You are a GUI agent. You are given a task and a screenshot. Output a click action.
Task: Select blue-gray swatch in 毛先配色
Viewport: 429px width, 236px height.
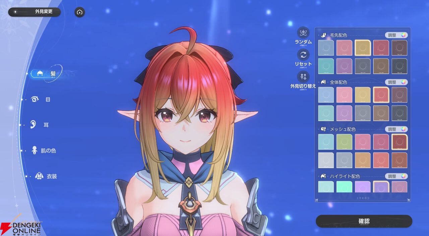click(x=326, y=48)
